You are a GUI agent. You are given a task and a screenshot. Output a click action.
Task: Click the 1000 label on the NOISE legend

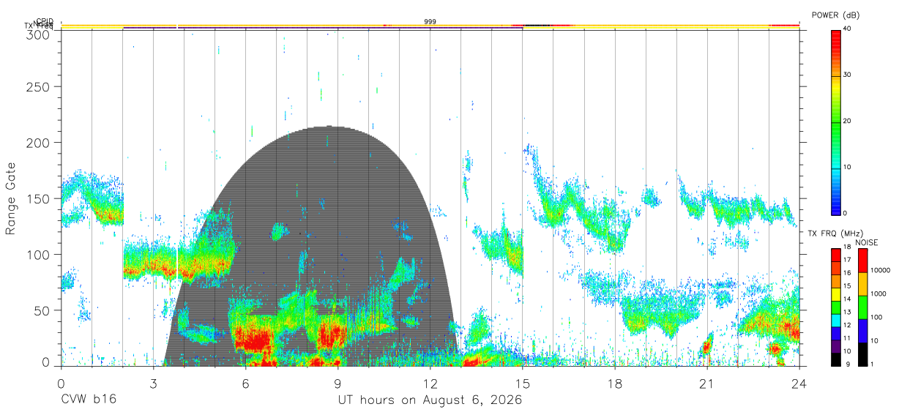[x=878, y=294]
